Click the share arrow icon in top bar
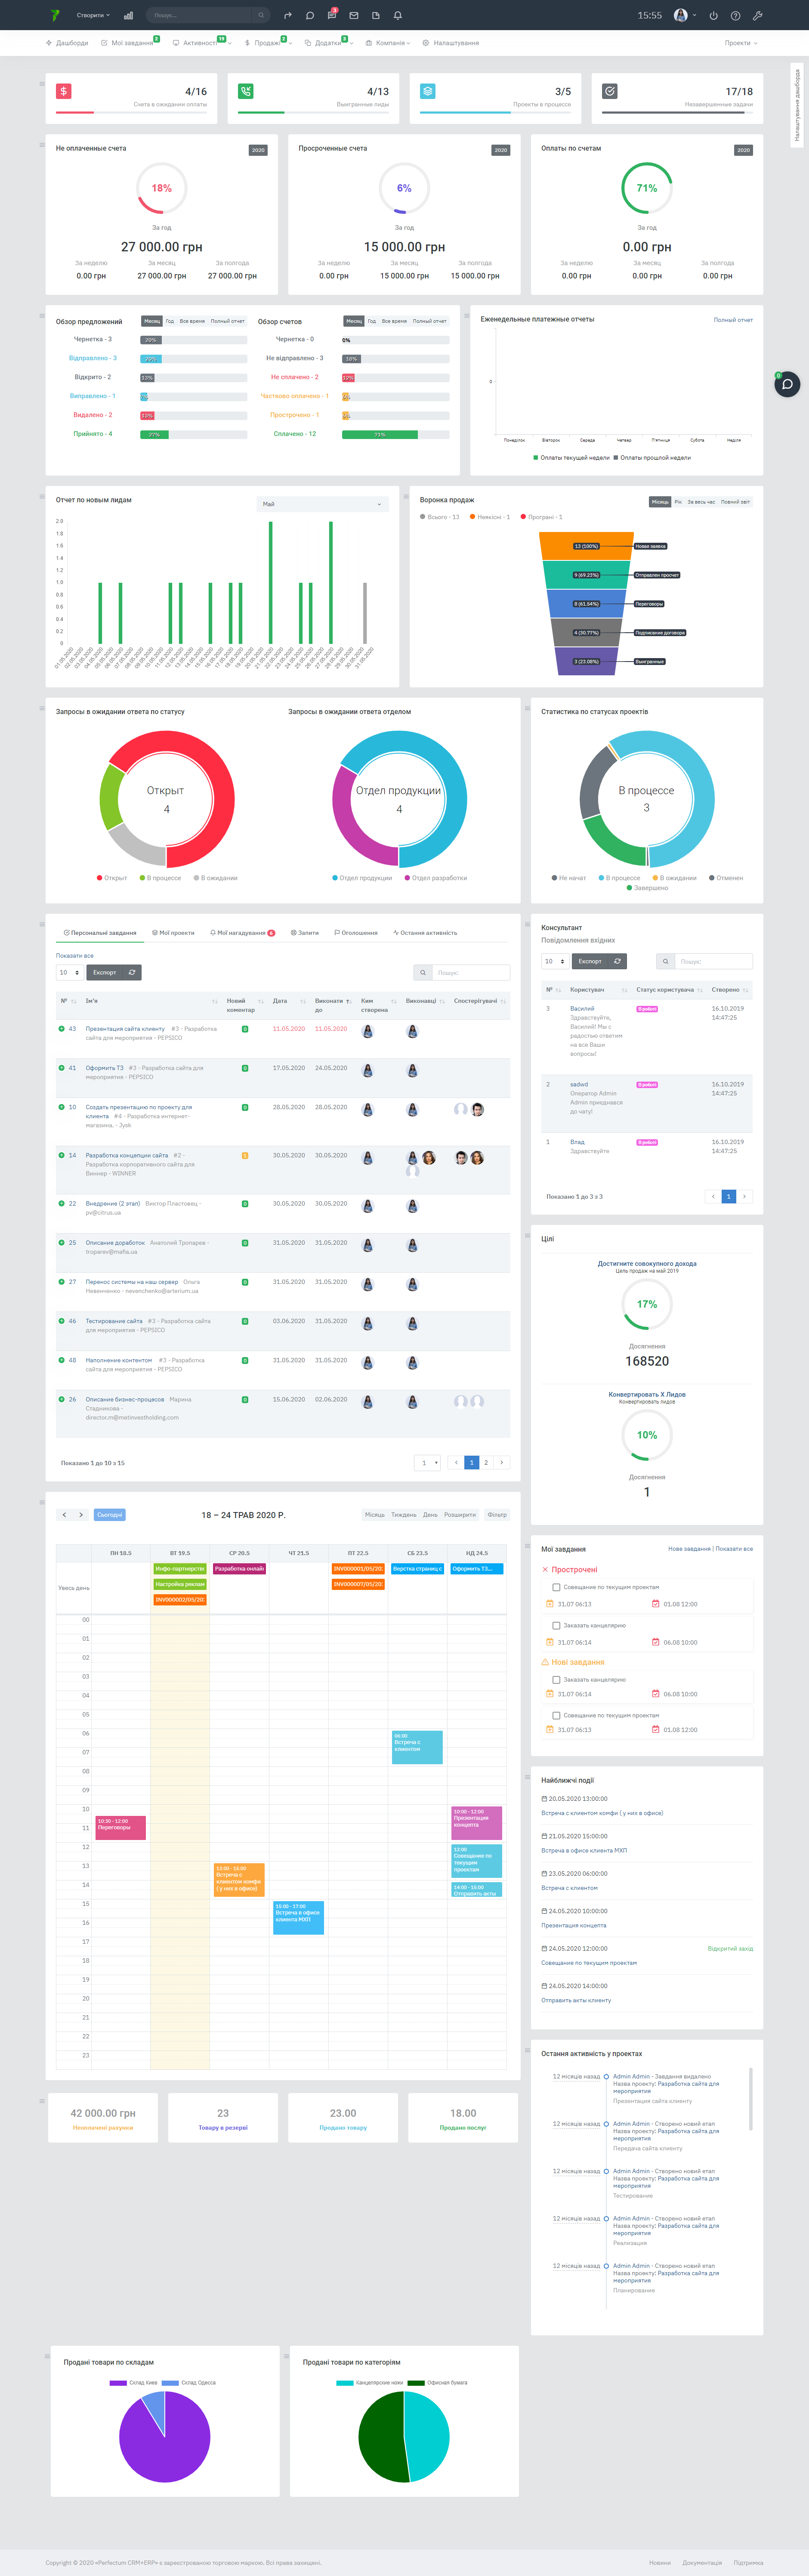The width and height of the screenshot is (809, 2576). (x=288, y=15)
